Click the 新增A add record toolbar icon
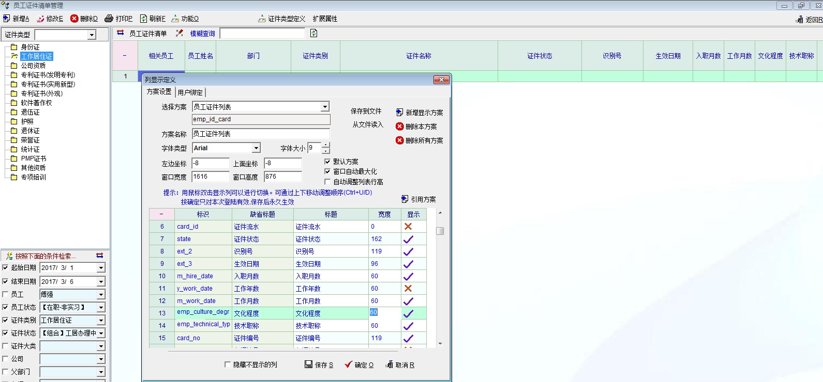This screenshot has height=382, width=823. click(7, 19)
